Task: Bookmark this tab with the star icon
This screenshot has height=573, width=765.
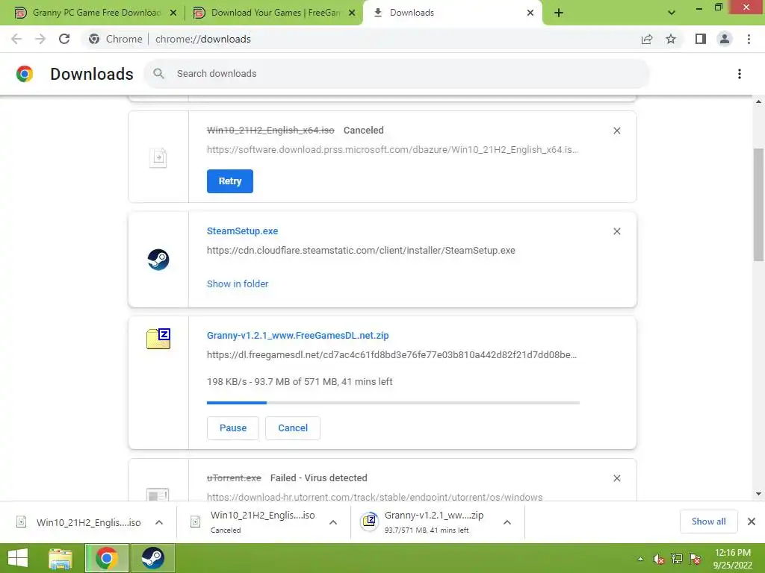Action: [x=671, y=39]
